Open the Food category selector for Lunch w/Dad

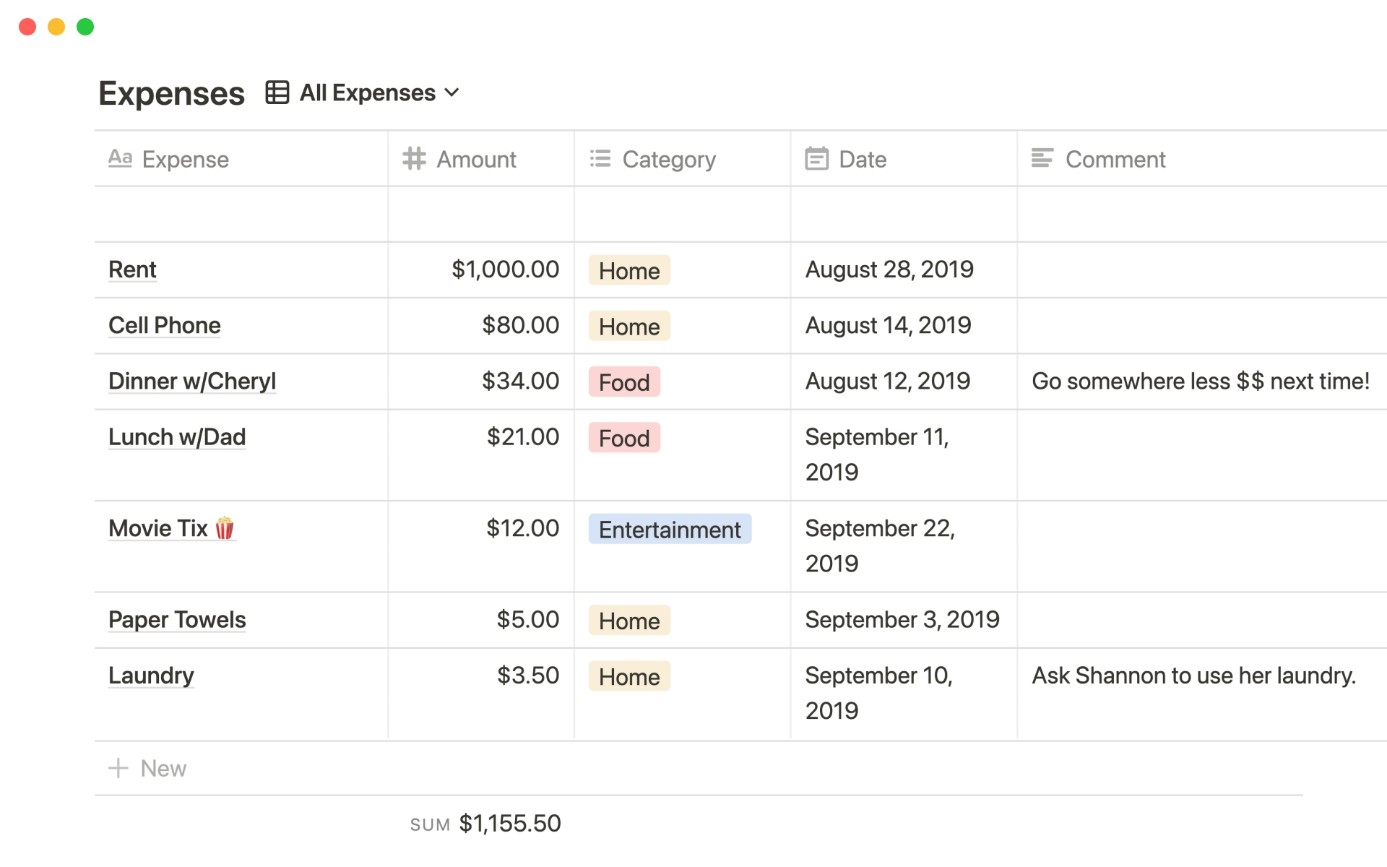pyautogui.click(x=623, y=437)
